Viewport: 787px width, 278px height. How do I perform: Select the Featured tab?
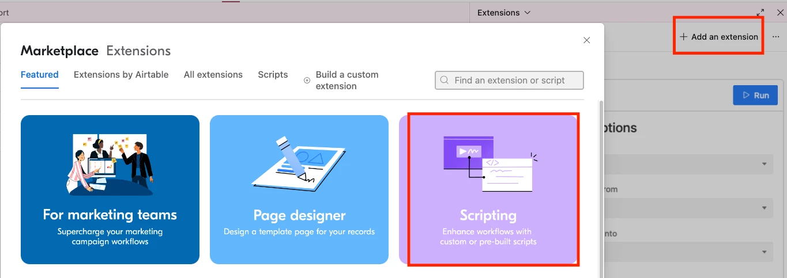[40, 75]
